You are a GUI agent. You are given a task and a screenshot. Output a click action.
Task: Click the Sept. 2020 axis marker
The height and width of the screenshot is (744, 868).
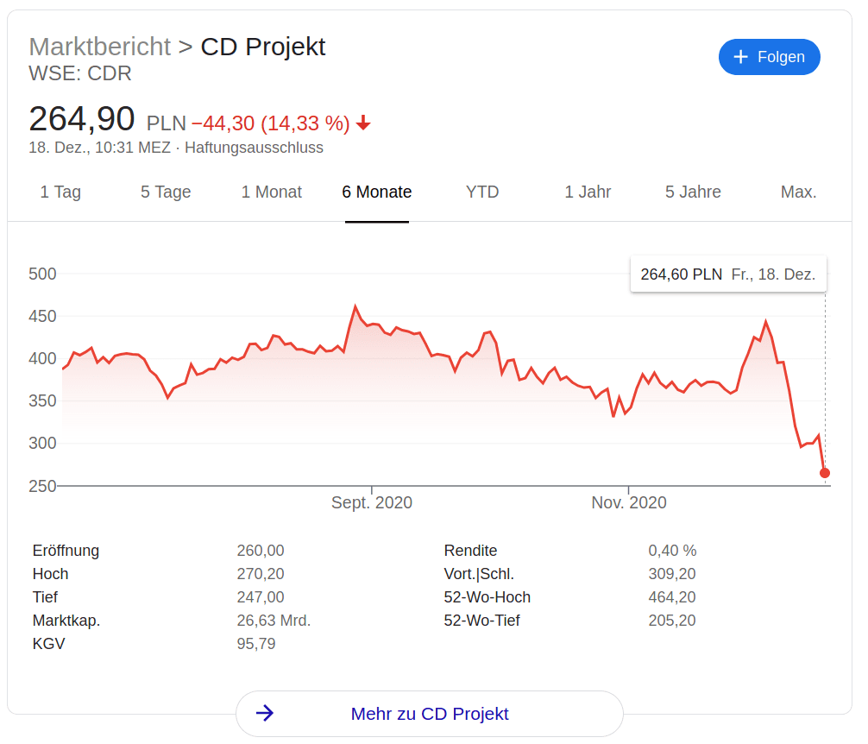click(x=372, y=502)
